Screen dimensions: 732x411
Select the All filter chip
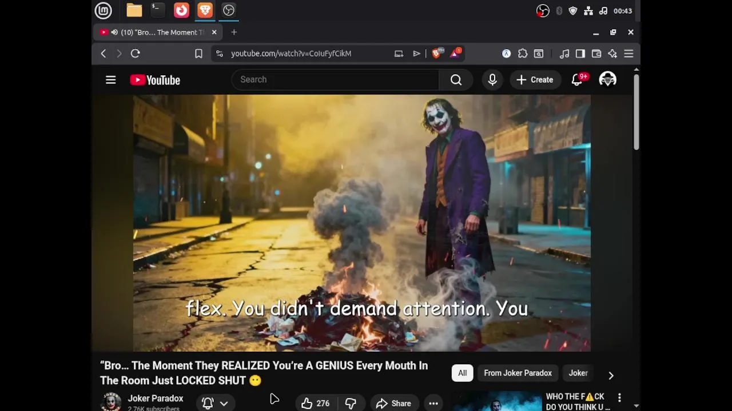click(x=462, y=373)
